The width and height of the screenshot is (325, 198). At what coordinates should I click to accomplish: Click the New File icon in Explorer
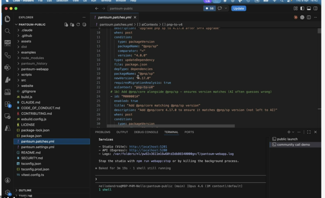coord(66,25)
